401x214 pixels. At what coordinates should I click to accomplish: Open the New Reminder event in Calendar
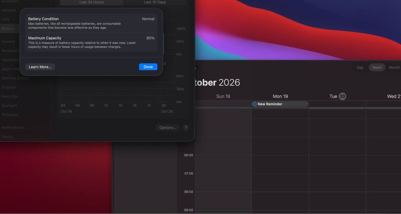(x=280, y=104)
